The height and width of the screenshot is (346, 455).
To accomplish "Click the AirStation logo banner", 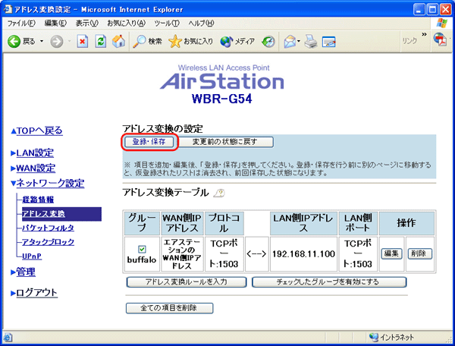I will pos(222,81).
